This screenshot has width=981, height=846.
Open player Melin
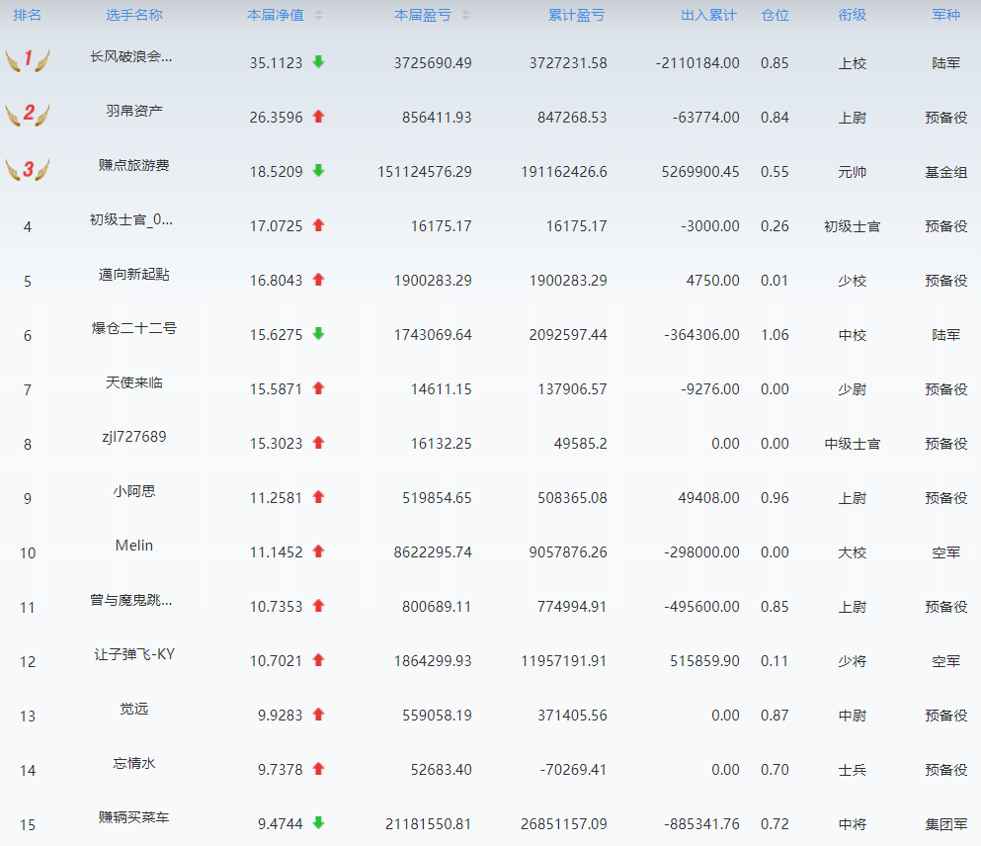pyautogui.click(x=134, y=546)
